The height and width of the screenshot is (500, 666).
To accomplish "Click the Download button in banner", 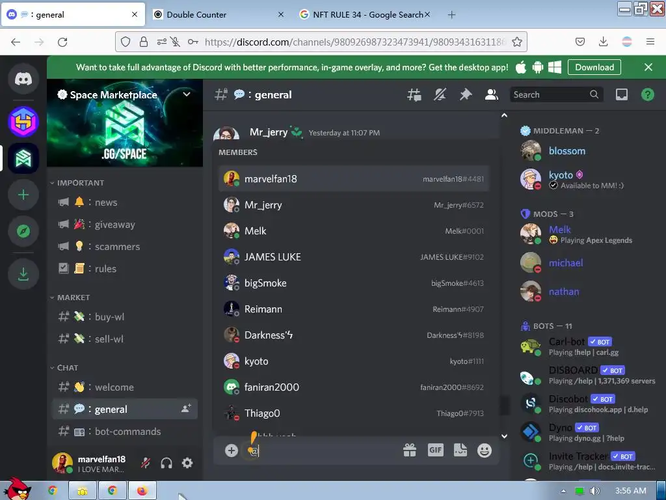I will click(594, 67).
